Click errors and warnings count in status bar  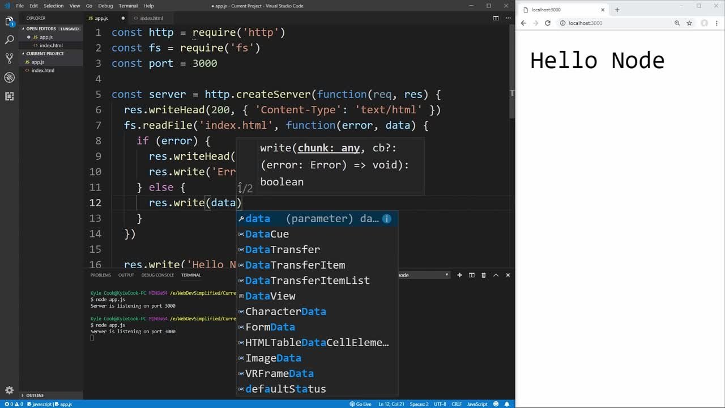(14, 404)
